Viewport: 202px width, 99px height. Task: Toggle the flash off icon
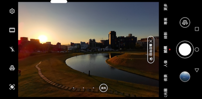[x=12, y=49]
